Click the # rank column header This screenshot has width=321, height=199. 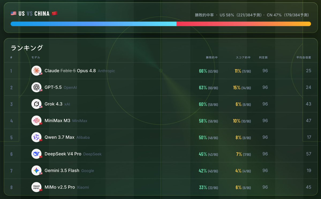[11, 58]
